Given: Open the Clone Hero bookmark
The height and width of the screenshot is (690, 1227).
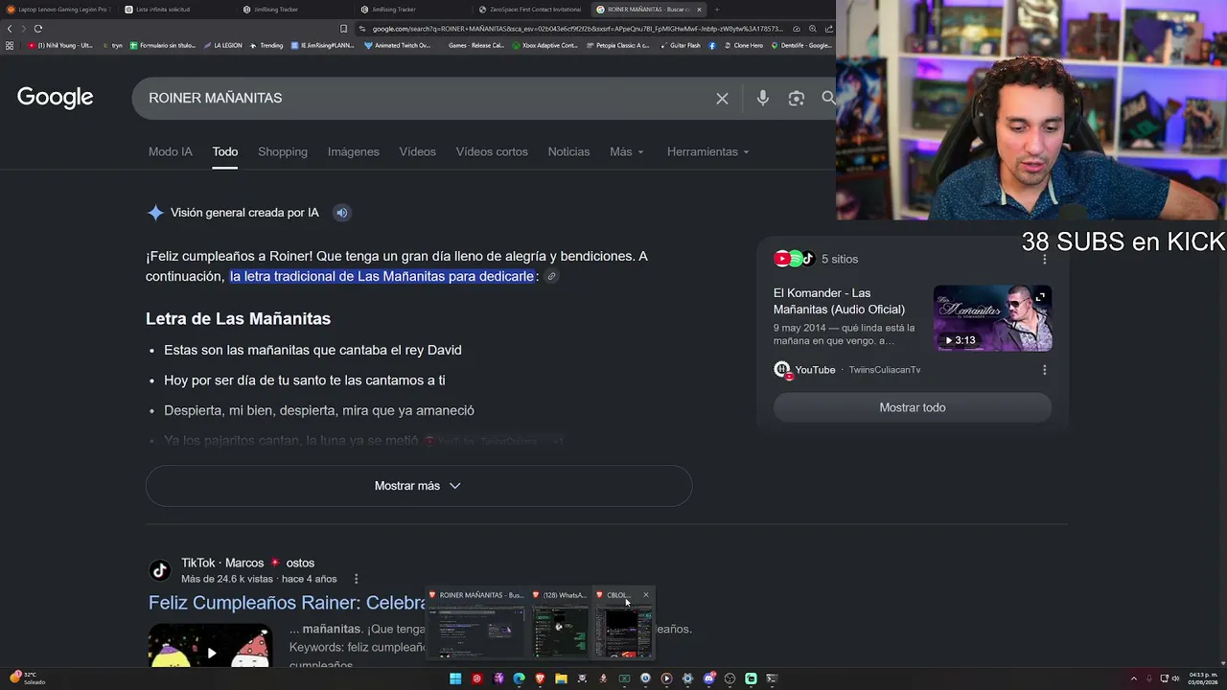Looking at the screenshot, I should click(x=744, y=45).
